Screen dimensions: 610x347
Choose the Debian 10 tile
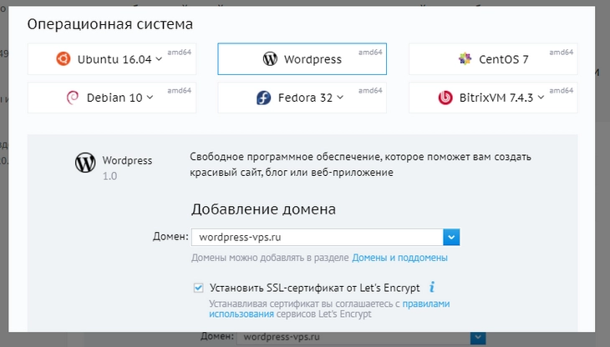point(112,98)
